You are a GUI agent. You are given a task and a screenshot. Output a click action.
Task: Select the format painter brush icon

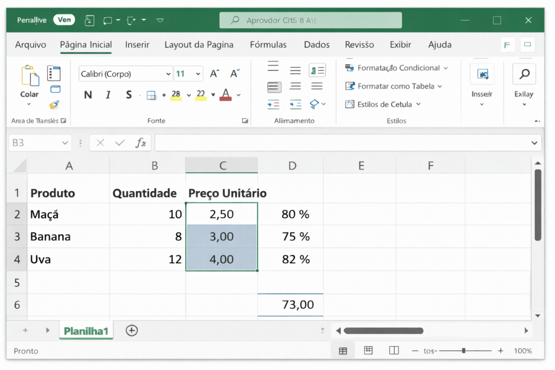[54, 105]
